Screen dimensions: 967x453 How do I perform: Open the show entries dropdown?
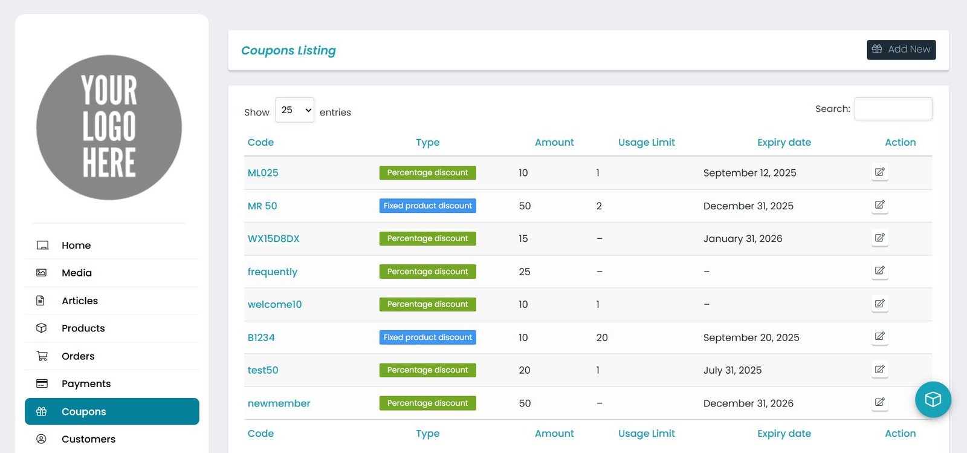click(x=294, y=110)
